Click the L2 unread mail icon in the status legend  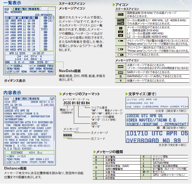coord(121,23)
